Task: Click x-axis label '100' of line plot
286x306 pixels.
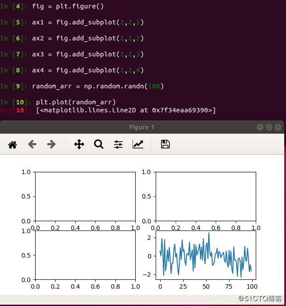Action: coord(252,286)
